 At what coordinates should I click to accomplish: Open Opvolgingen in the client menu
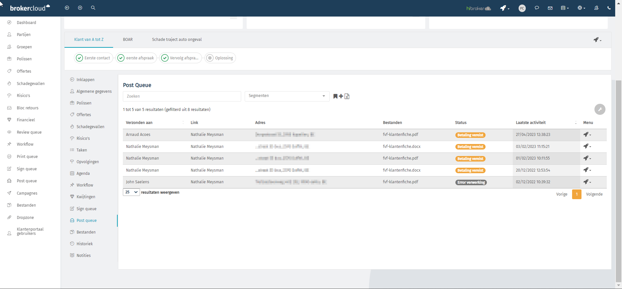(88, 162)
